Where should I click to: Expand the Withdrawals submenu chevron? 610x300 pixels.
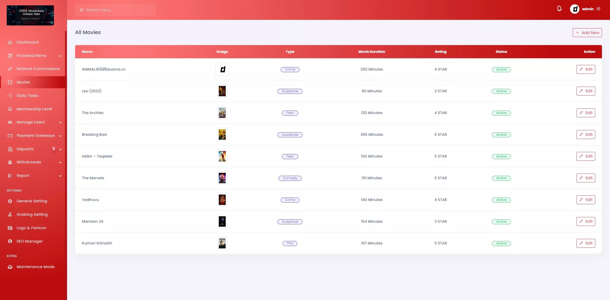tap(60, 163)
